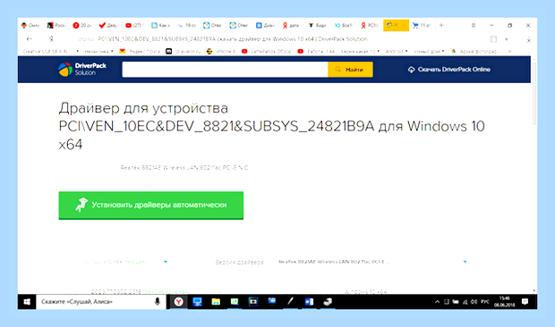The width and height of the screenshot is (555, 327).
Task: Open Яндекс Почта bookmark
Action: click(x=140, y=51)
